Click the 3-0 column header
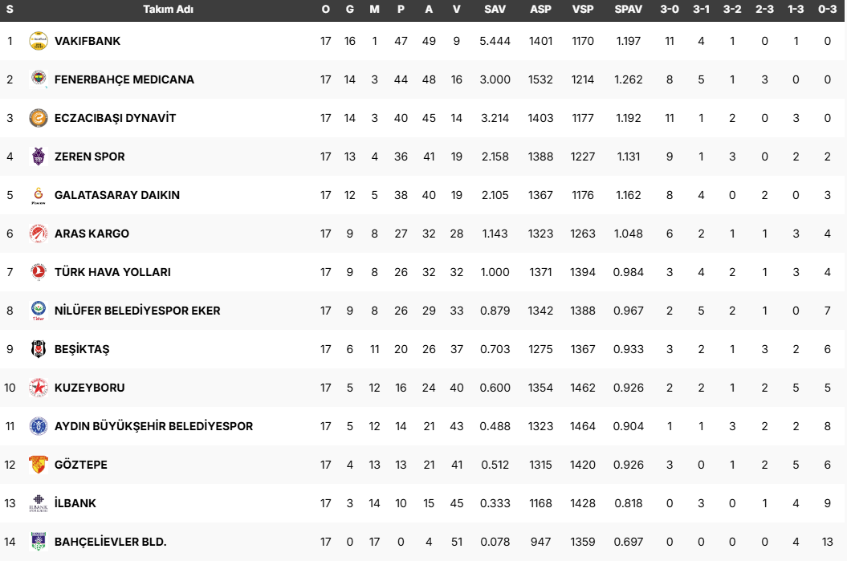This screenshot has width=847, height=561. coord(670,10)
